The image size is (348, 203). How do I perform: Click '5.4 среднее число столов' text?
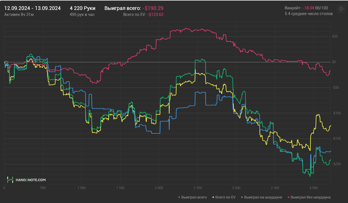click(309, 14)
